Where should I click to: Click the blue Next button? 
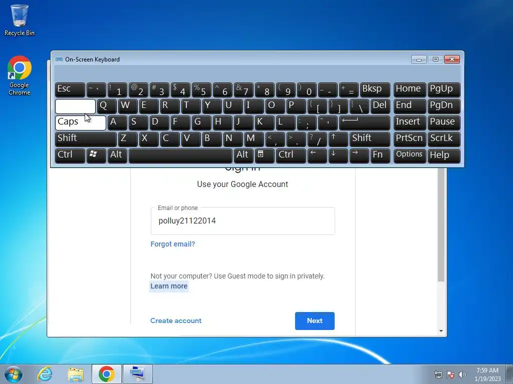pos(315,321)
